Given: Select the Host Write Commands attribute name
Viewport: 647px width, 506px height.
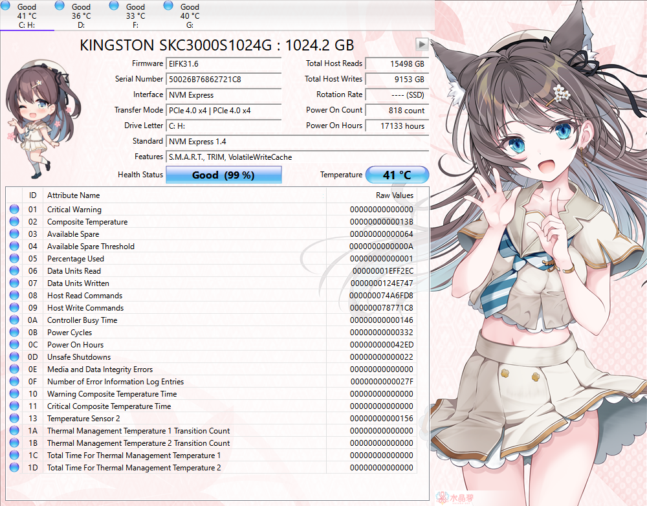Looking at the screenshot, I should pos(85,308).
